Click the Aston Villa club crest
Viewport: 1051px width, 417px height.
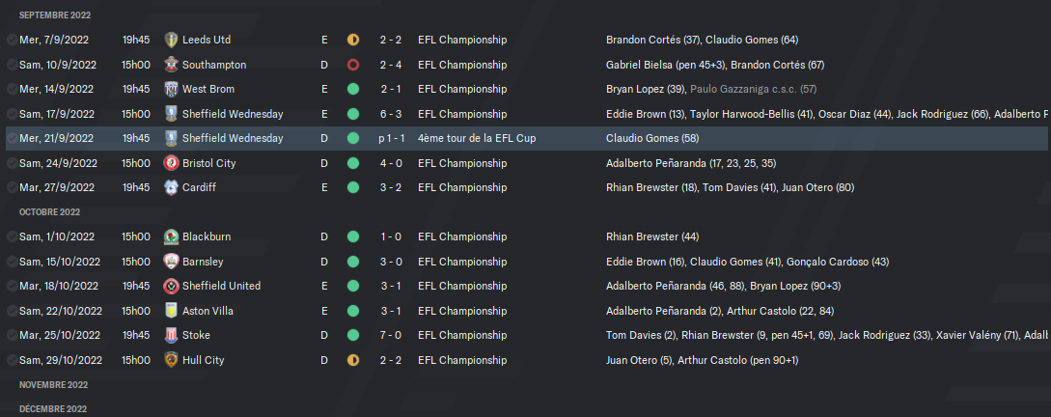tap(172, 311)
